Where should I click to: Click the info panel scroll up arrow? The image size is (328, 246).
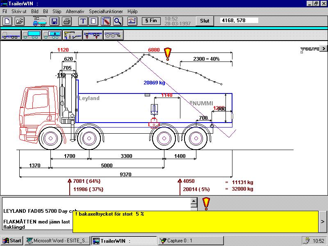click(x=194, y=201)
